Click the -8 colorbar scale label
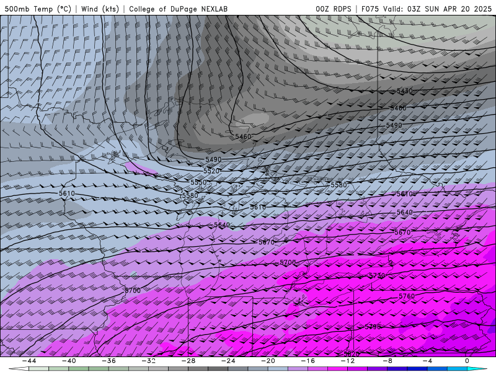This screenshot has width=496, height=372. [388, 361]
